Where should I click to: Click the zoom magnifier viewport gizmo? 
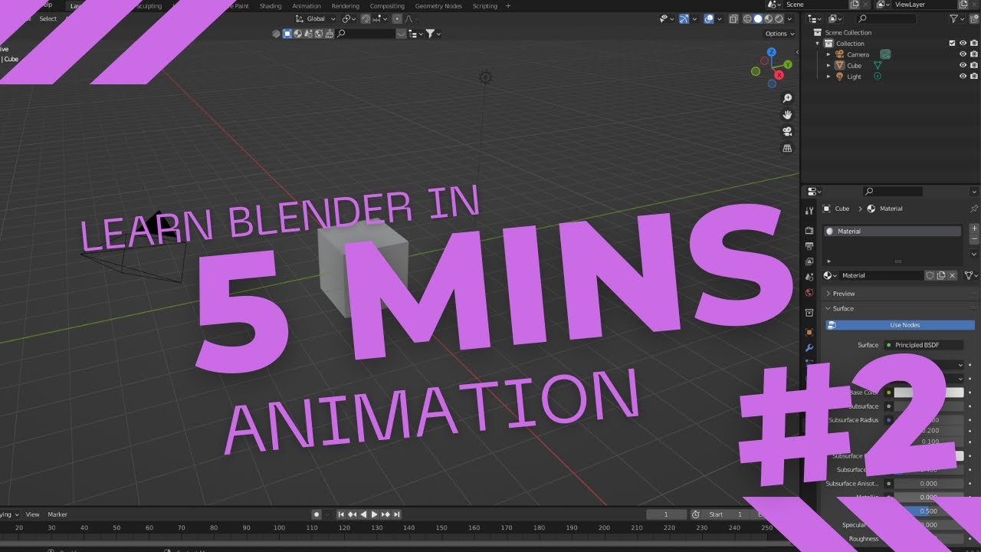[787, 98]
